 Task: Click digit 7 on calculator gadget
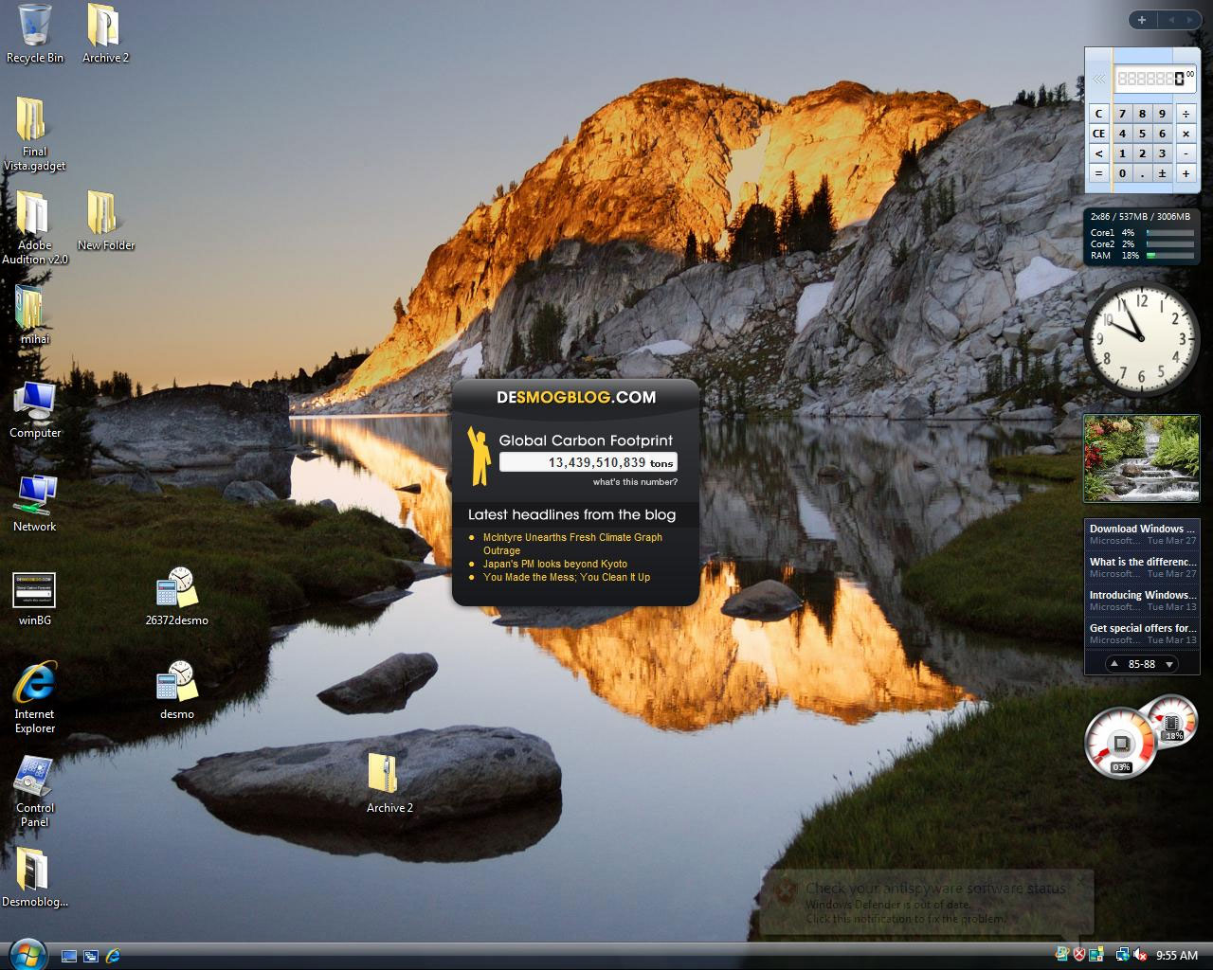pos(1122,114)
